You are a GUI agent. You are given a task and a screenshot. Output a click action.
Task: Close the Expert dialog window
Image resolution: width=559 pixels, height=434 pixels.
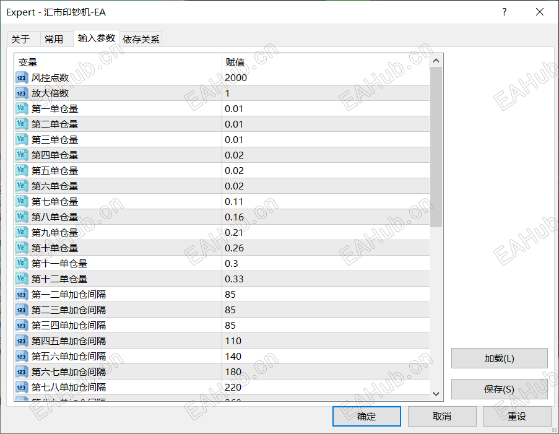coord(540,12)
